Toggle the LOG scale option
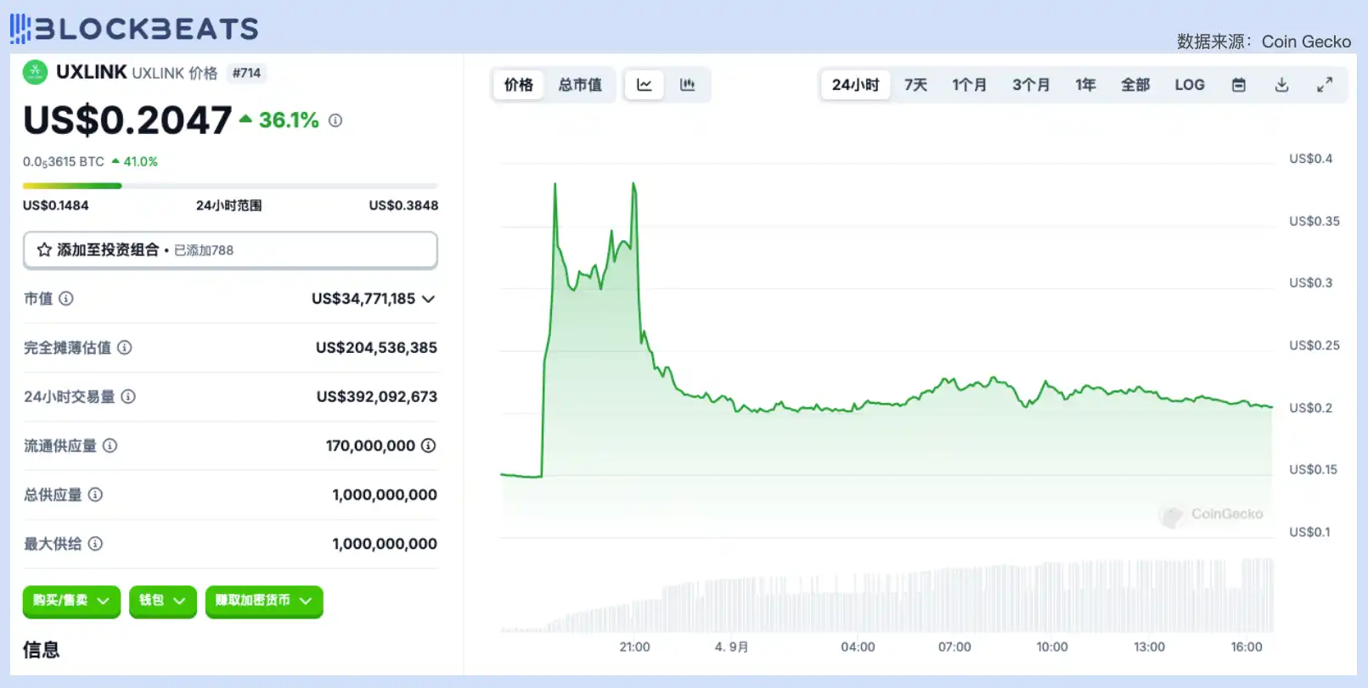This screenshot has width=1368, height=688. (1189, 85)
